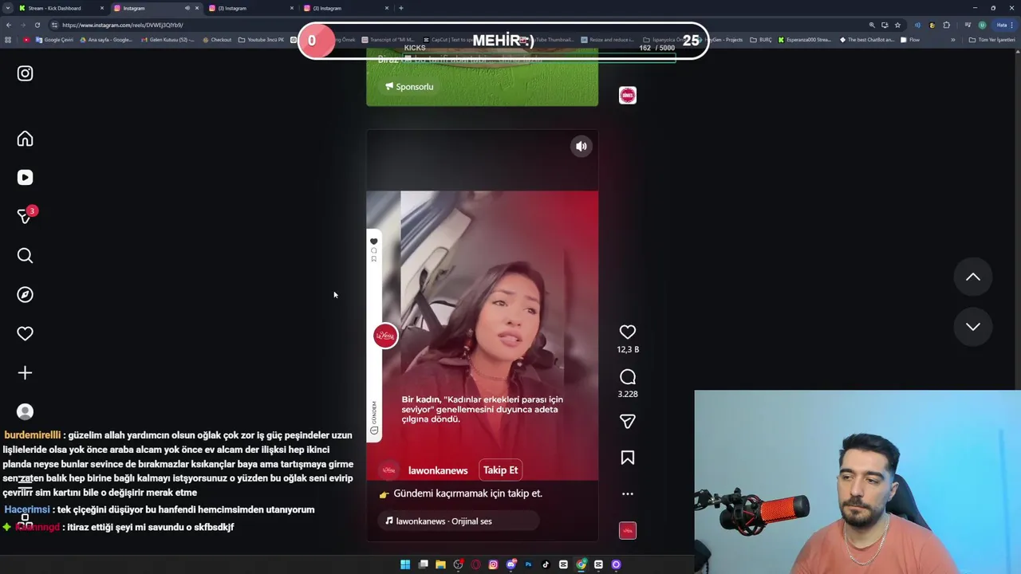
Task: Open the Instagram logo home link
Action: 25,73
